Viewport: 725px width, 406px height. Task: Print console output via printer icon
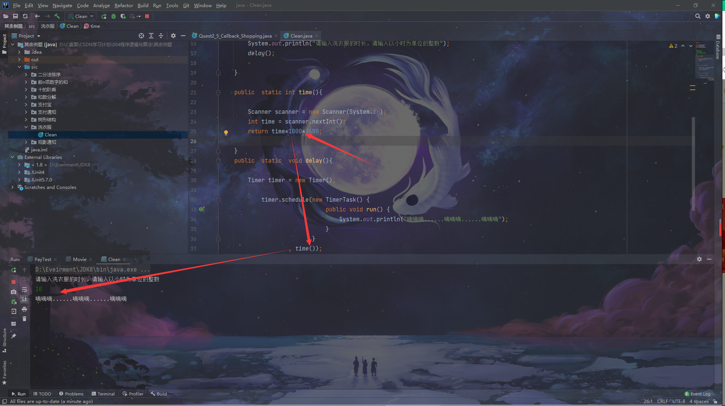point(24,309)
